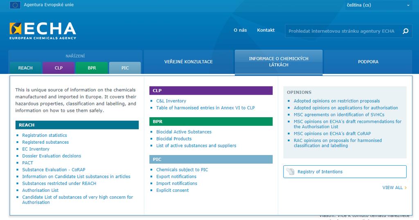Click the PIC section header bar
Image resolution: width=419 pixels, height=220 pixels.
(211, 160)
